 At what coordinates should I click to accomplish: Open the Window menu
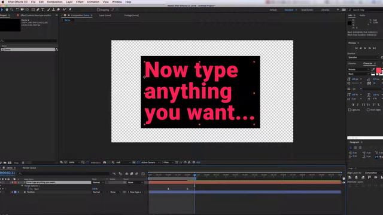coord(117,2)
